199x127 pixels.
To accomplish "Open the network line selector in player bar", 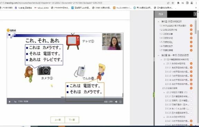I will [110, 101].
